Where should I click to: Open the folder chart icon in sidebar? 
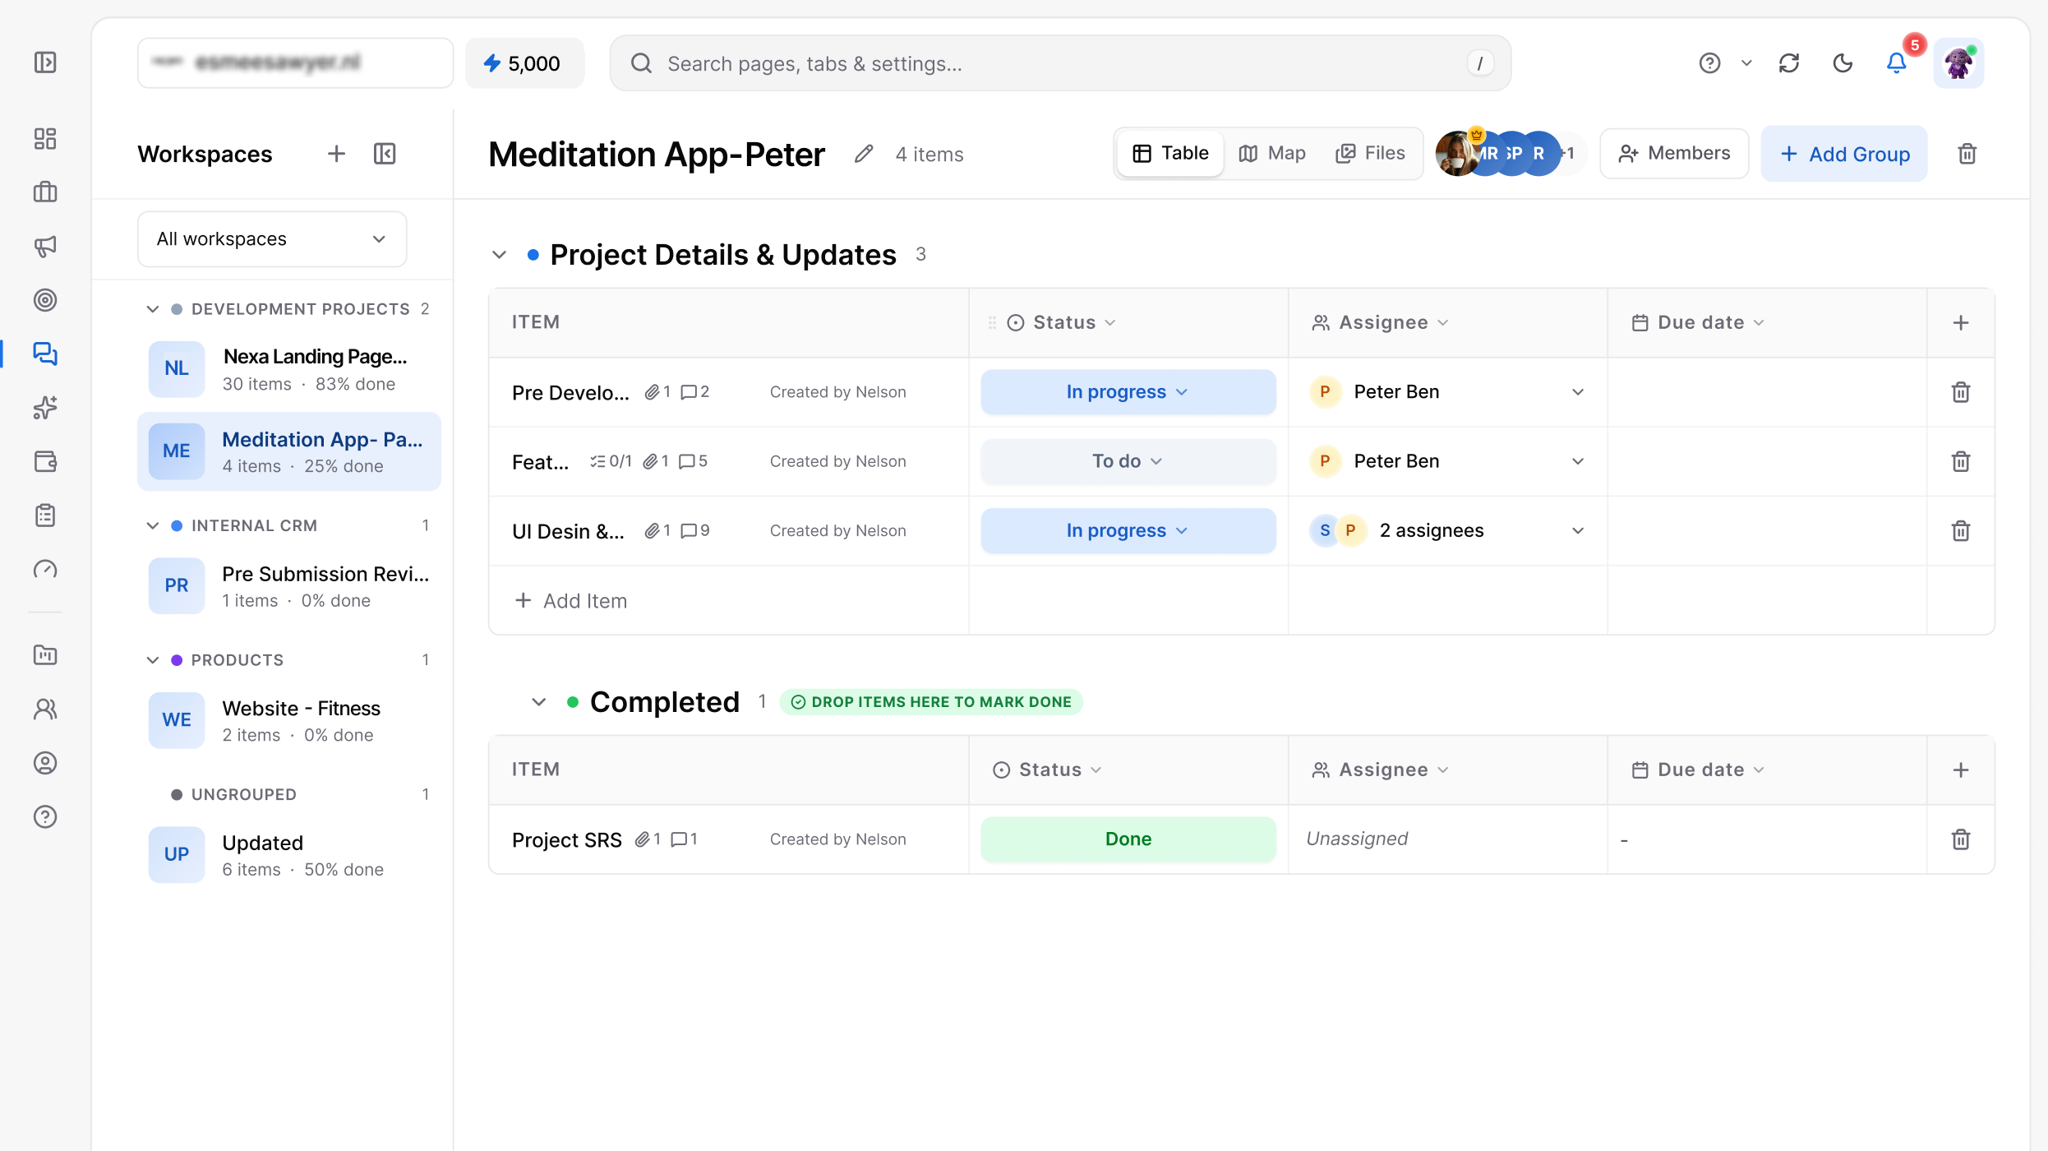(x=45, y=655)
